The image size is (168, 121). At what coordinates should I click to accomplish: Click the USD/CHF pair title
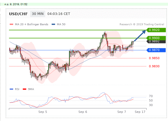coord(18,14)
